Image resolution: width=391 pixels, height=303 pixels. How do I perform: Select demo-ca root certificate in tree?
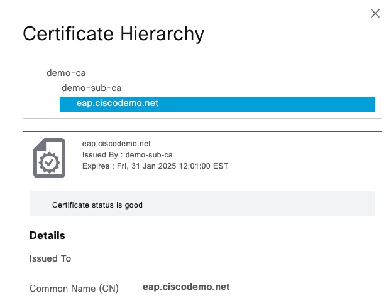click(66, 73)
